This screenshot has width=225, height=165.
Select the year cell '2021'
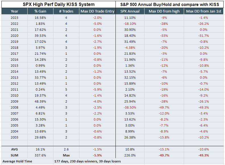coord(15,30)
